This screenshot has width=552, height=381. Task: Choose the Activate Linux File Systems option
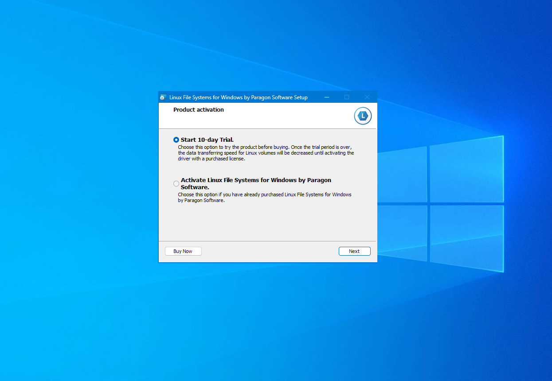(x=176, y=183)
